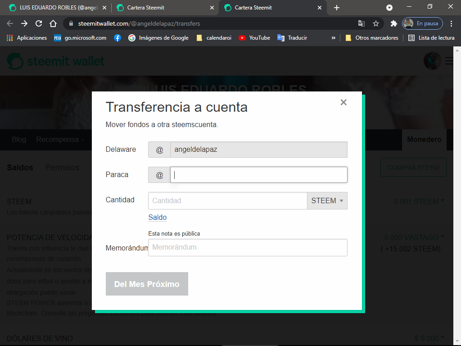
Task: Click the Saldo balance link
Action: point(157,217)
